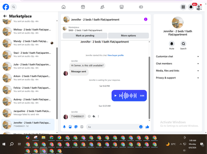Open the Friends icon in top bar
207x154 pixels.
point(102,7)
